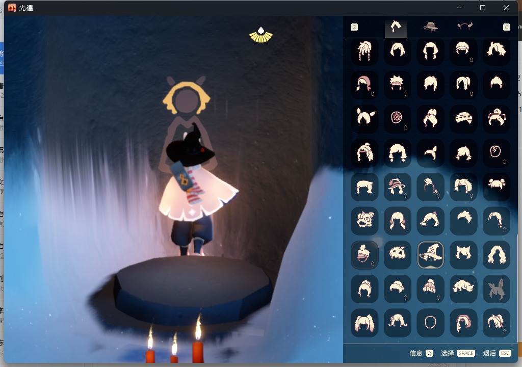
Task: Pick the low twin tails with pink bows
Action: [x=397, y=221]
